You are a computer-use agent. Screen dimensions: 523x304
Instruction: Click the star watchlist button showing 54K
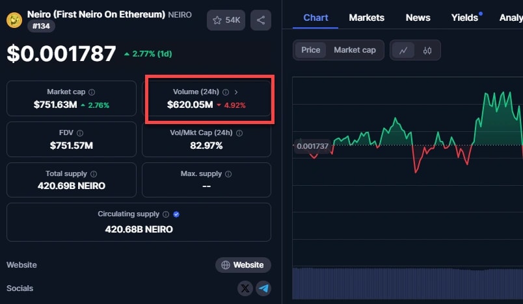pos(226,20)
